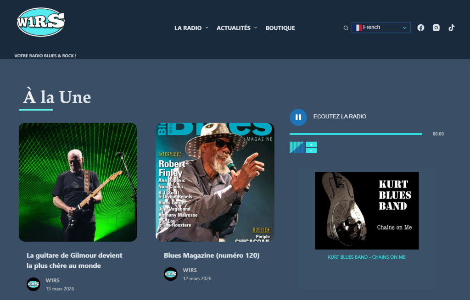Increase volume with the plus button
This screenshot has height=300, width=470.
[311, 144]
